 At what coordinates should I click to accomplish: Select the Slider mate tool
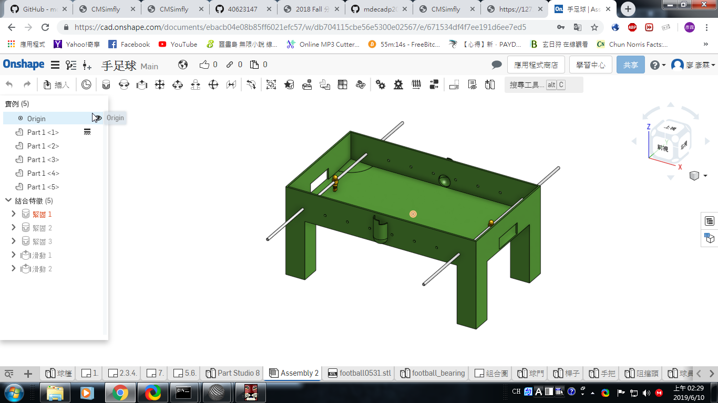[x=141, y=84]
